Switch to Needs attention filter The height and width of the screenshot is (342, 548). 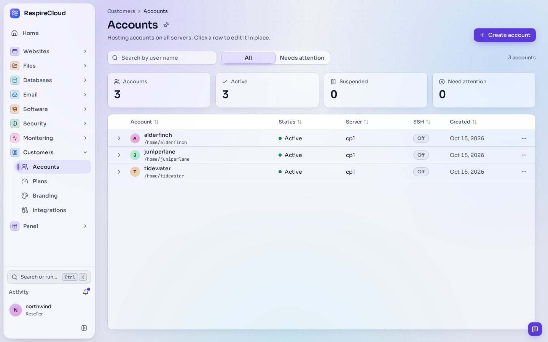pyautogui.click(x=302, y=58)
